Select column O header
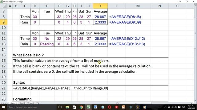Screen dimensions: 197x110 coord(177,6)
